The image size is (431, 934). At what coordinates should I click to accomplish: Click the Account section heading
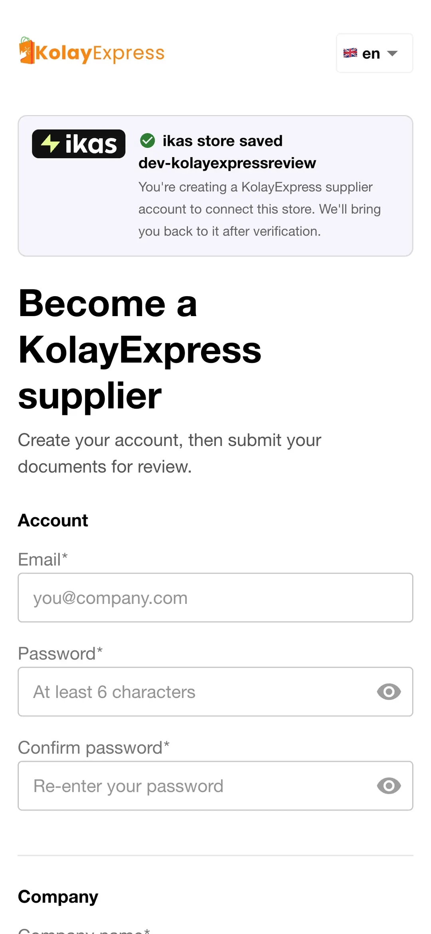click(53, 521)
